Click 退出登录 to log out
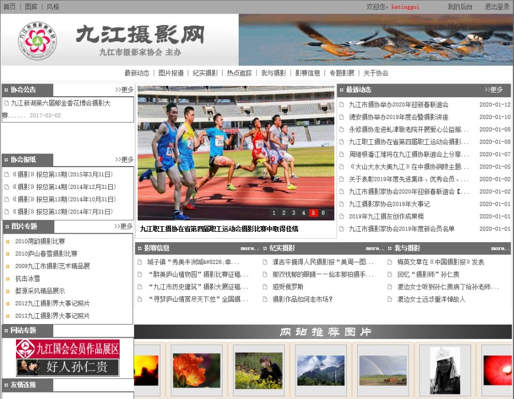This screenshot has width=514, height=399. point(497,7)
